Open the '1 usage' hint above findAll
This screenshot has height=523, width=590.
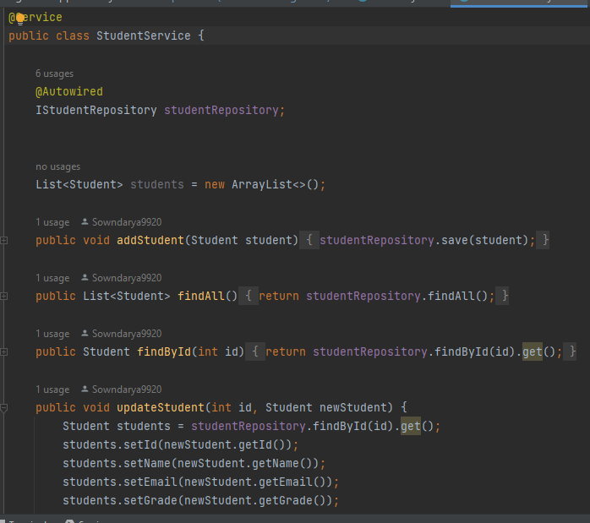click(52, 278)
